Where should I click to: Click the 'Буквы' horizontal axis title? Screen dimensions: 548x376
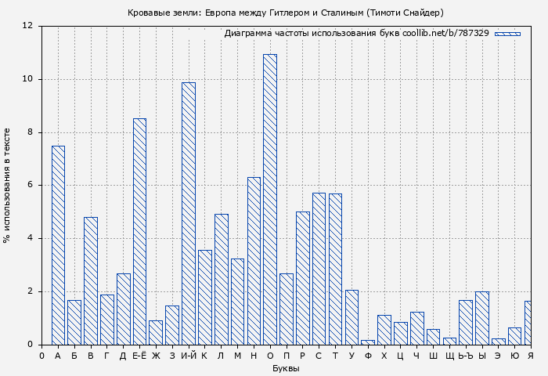(286, 368)
